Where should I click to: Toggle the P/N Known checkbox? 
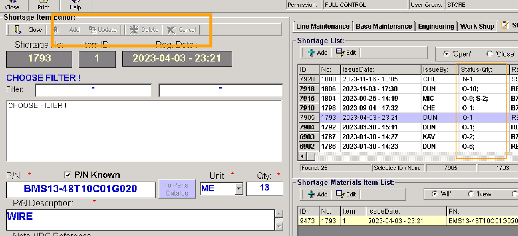(67, 174)
